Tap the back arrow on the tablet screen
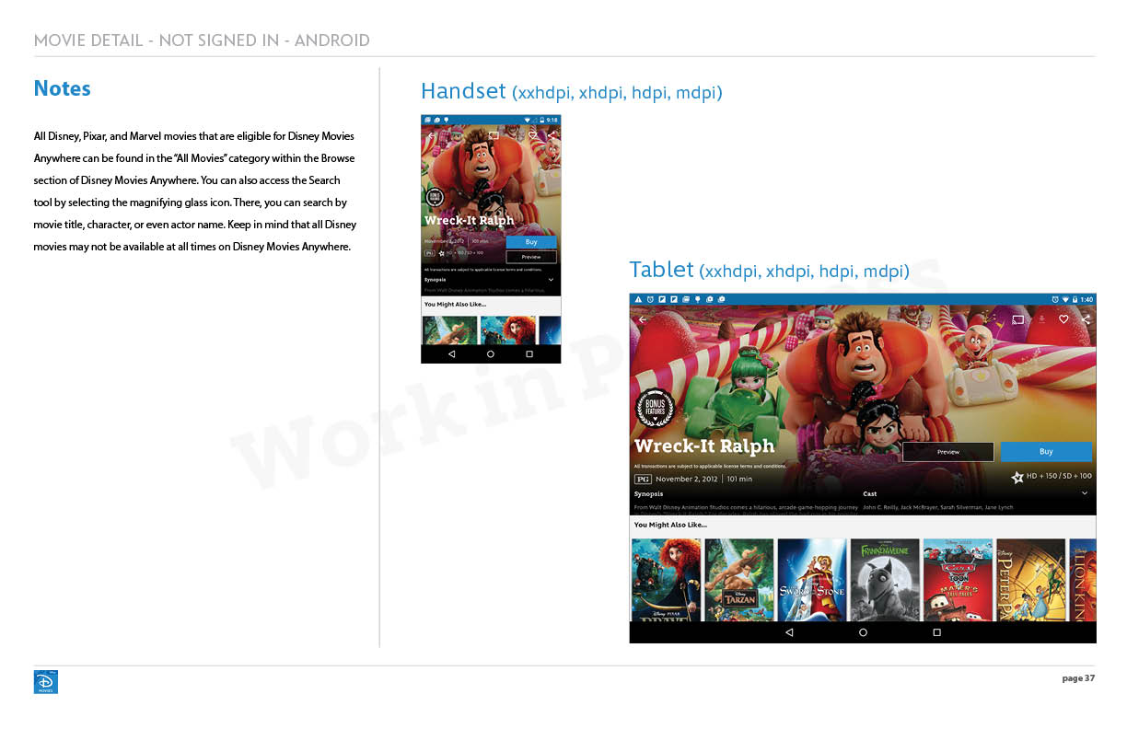Image resolution: width=1127 pixels, height=729 pixels. pos(642,319)
